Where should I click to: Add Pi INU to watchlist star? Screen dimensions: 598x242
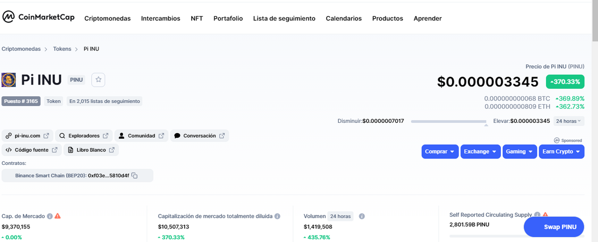(98, 80)
